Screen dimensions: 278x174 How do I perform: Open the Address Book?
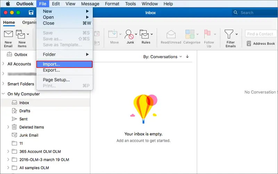point(261,44)
